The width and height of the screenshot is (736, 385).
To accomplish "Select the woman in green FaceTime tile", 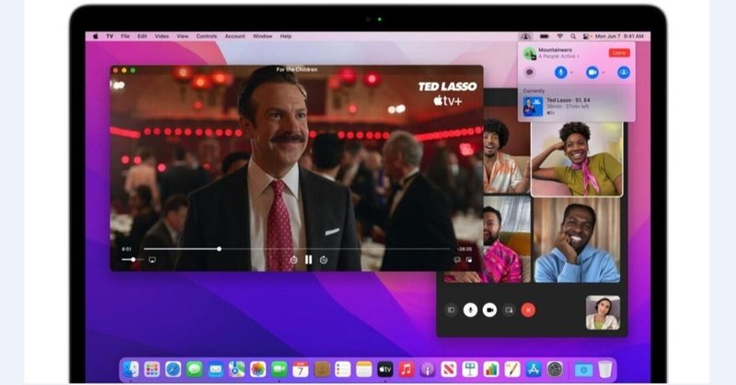I will 577,158.
